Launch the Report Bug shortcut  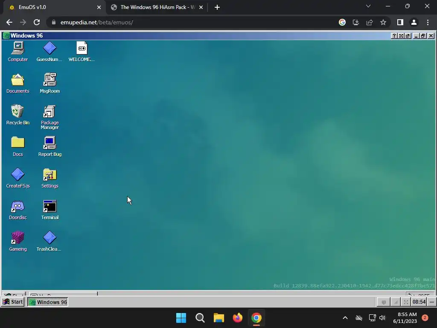(50, 146)
